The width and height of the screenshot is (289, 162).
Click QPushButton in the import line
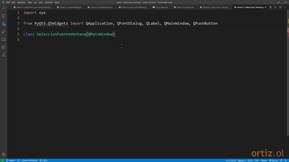pyautogui.click(x=205, y=23)
